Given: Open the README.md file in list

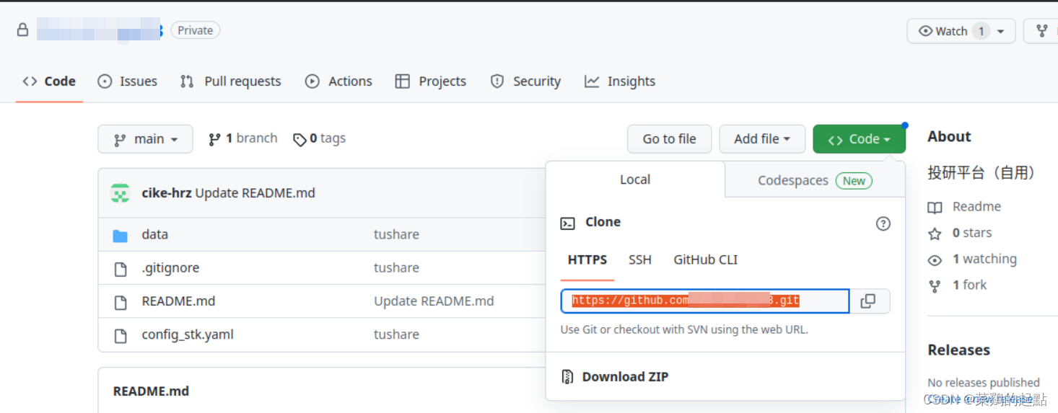Looking at the screenshot, I should (x=178, y=301).
